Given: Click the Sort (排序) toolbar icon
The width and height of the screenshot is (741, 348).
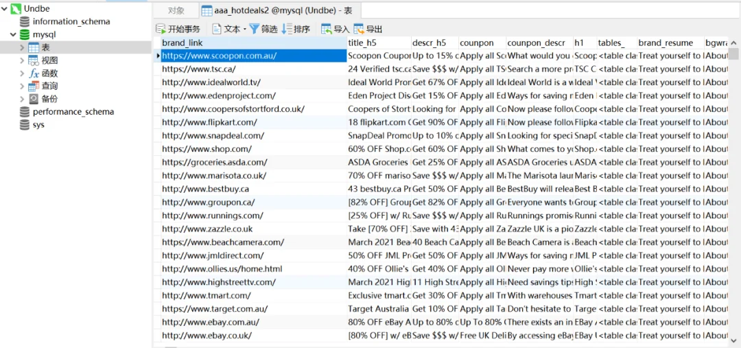Looking at the screenshot, I should (287, 29).
